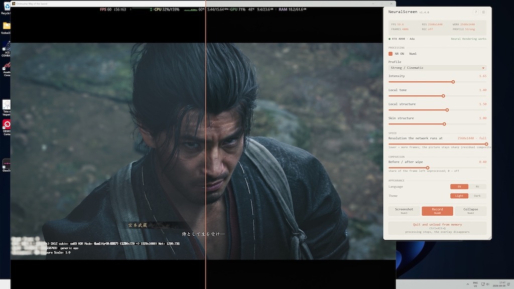Click the network resolution slider handle
Viewport: 514px width, 289px height.
486,144
